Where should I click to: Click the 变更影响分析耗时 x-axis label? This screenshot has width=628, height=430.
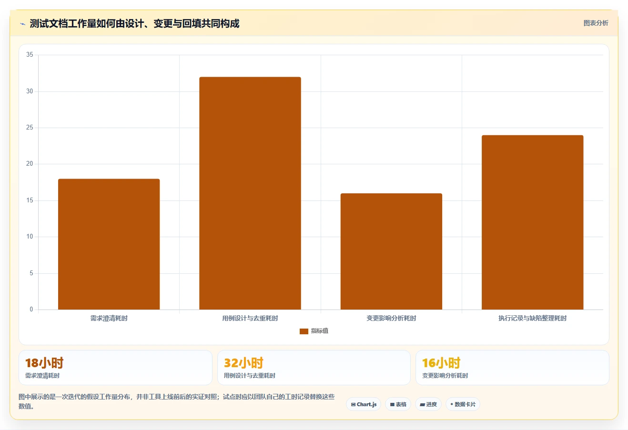(391, 318)
